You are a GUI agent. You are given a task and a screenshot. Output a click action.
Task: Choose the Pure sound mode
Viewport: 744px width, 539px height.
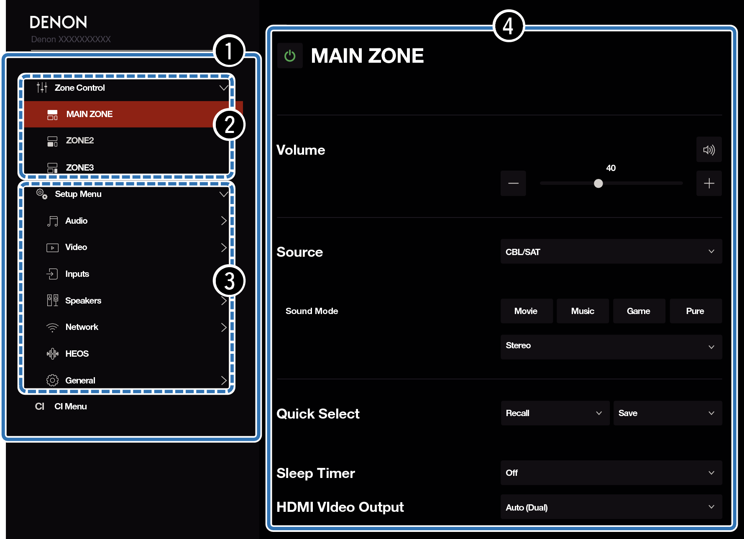pyautogui.click(x=695, y=311)
